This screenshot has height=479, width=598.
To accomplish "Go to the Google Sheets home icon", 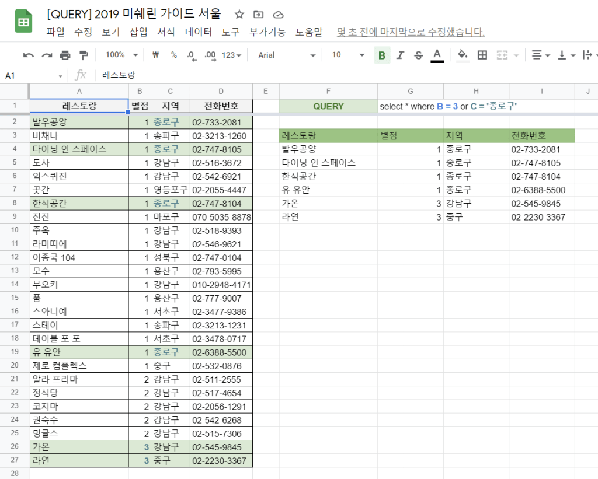I will (23, 22).
